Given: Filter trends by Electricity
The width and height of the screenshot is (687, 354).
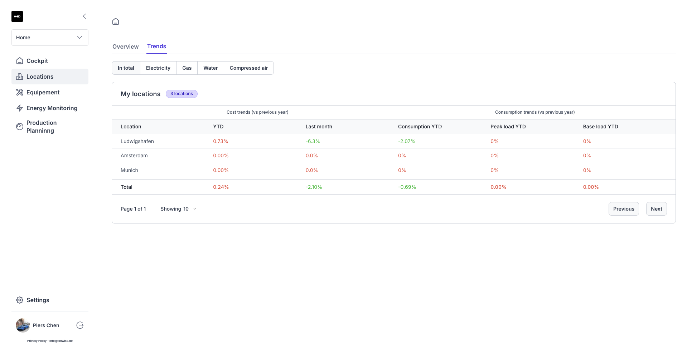Looking at the screenshot, I should click(x=158, y=68).
